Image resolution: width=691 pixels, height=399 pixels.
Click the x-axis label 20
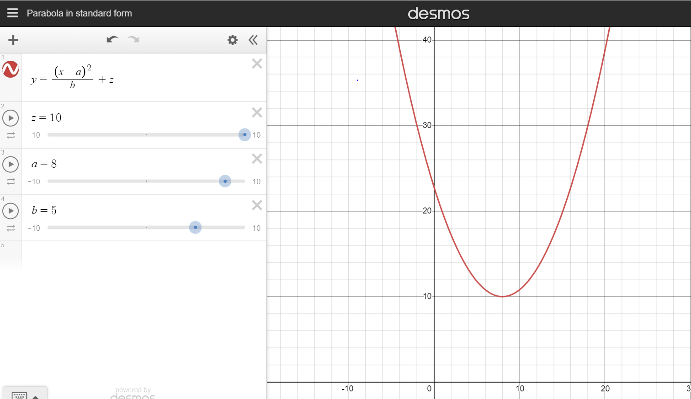point(605,388)
